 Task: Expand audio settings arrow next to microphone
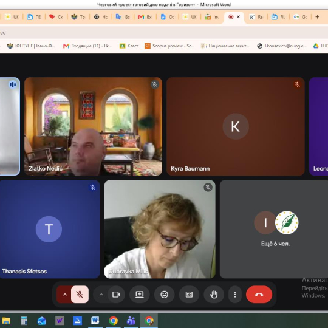tap(65, 295)
